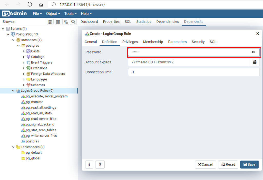Click the info button in dialog footer
The width and height of the screenshot is (263, 180).
(89, 164)
